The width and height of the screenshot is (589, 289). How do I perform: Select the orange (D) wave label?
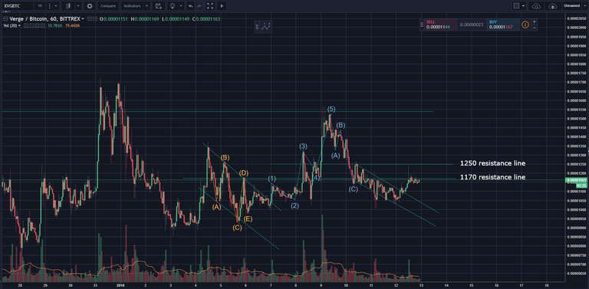[x=244, y=173]
